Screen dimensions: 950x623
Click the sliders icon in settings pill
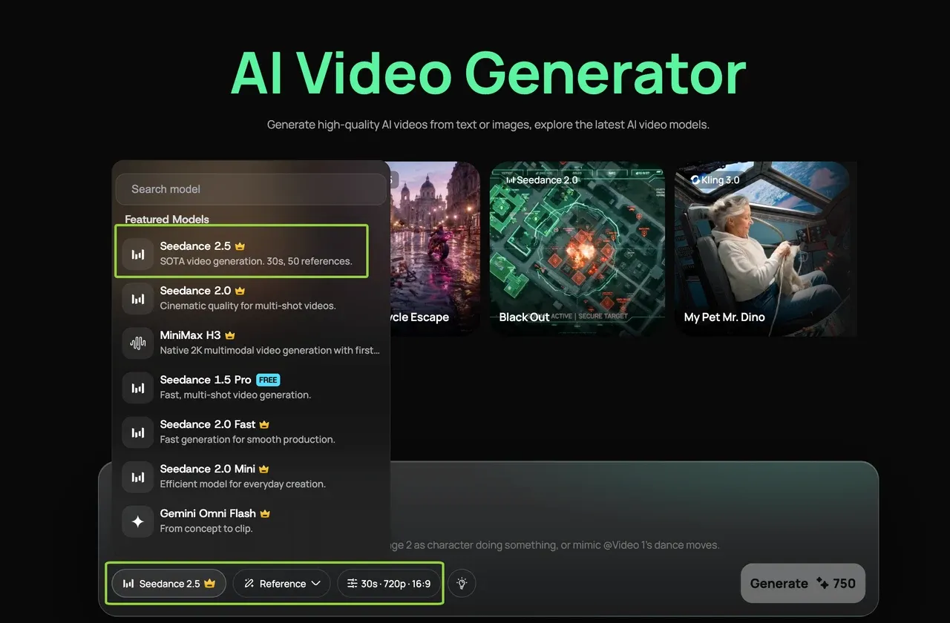[352, 584]
